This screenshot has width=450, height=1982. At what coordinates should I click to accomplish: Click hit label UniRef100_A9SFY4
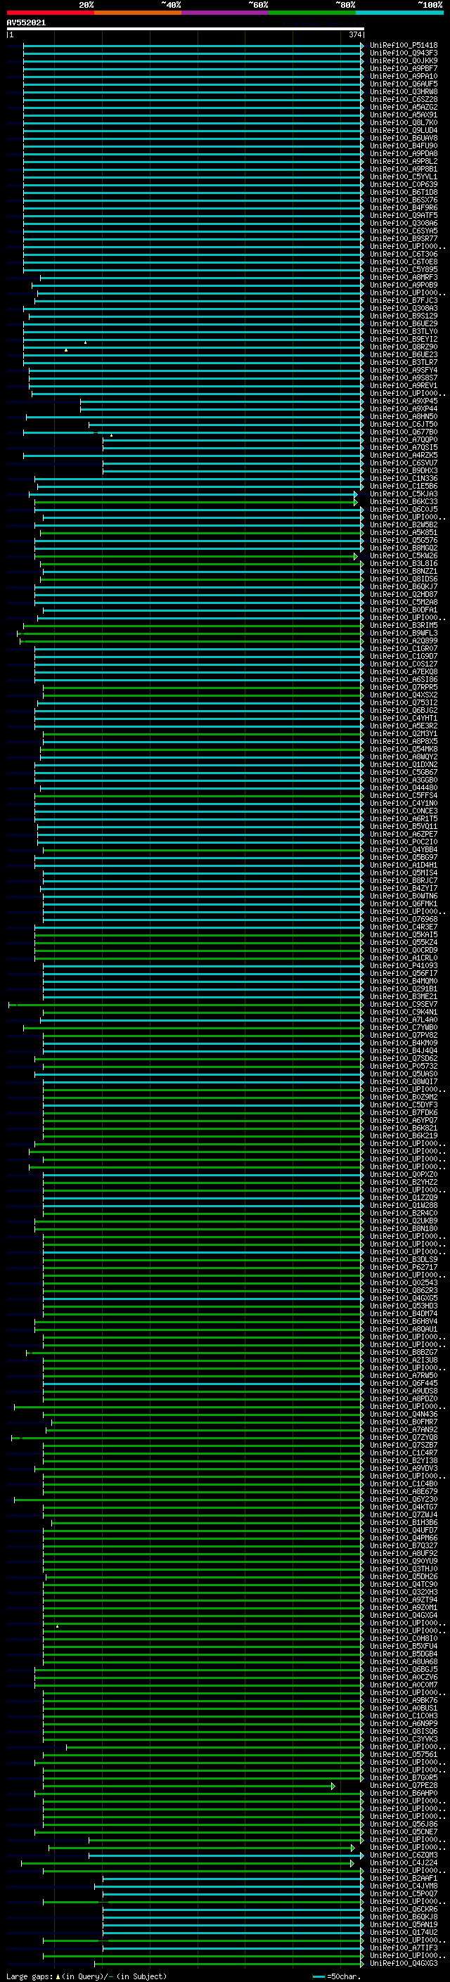pos(404,370)
